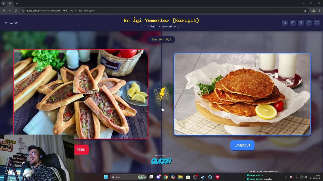Open File Explorer from the taskbar
Screen dimensions: 323x181
[x=180, y=177]
